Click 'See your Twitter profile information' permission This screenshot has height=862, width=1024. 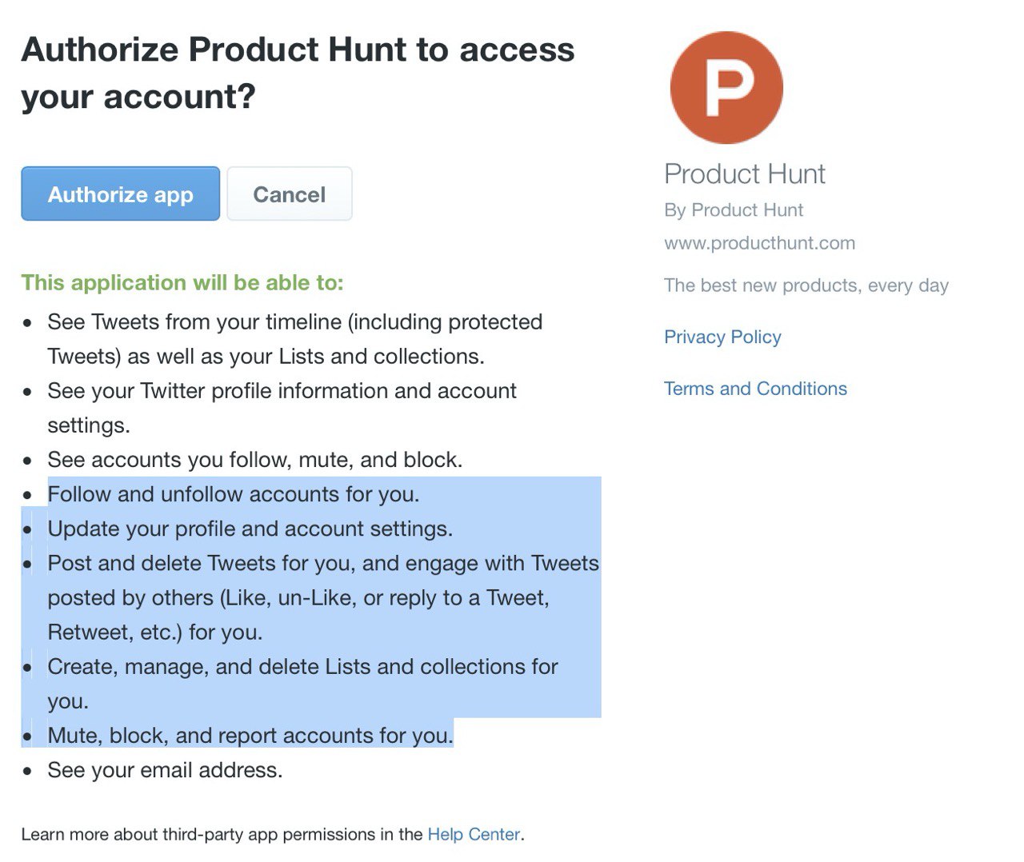pos(282,408)
